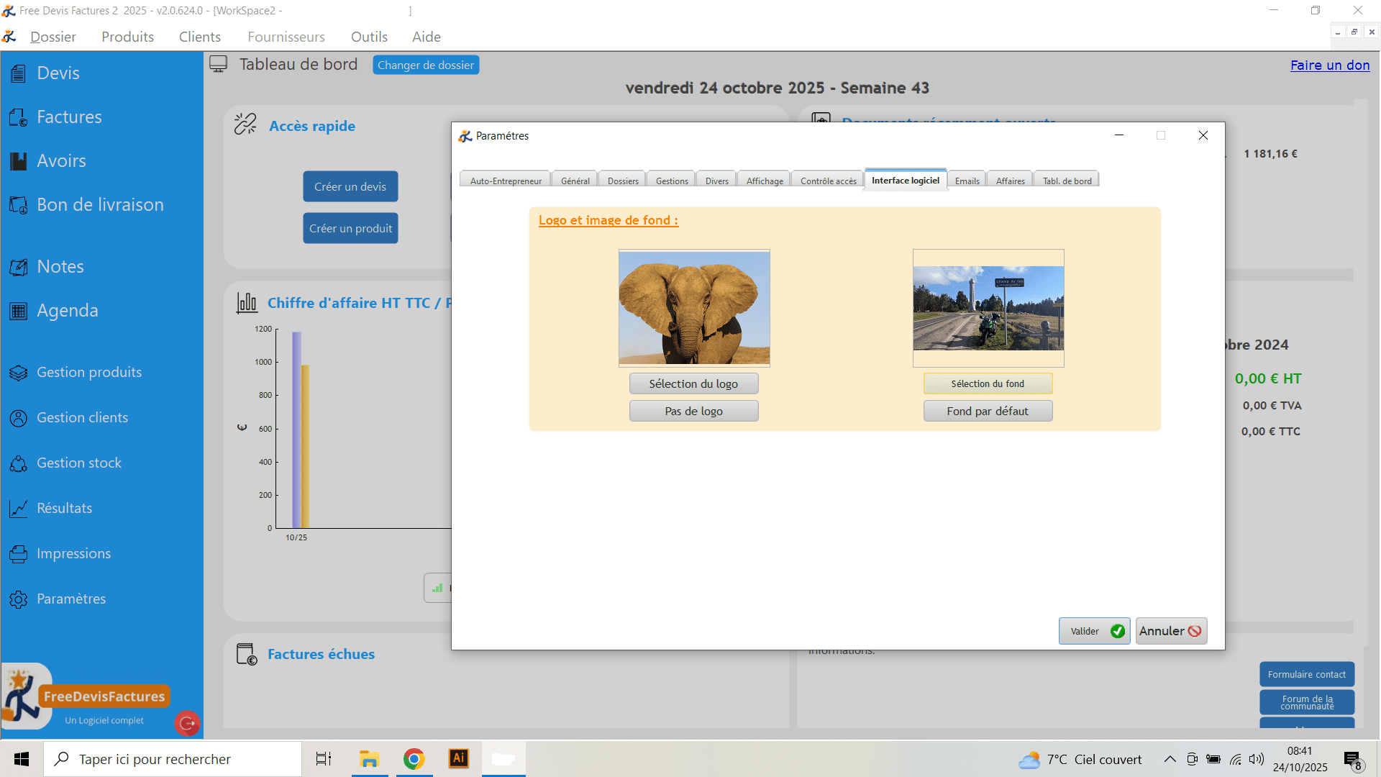This screenshot has width=1381, height=777.
Task: Click the Gestion stock icon
Action: 18,463
